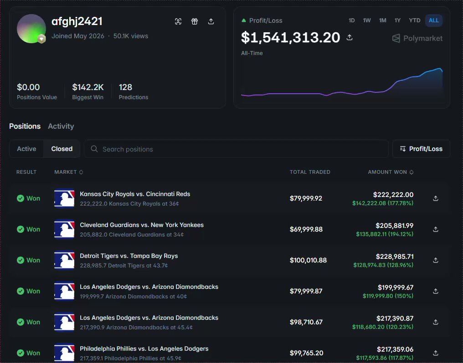Click MLB logo of Detroit Tigers market
This screenshot has height=363, width=463.
64,260
